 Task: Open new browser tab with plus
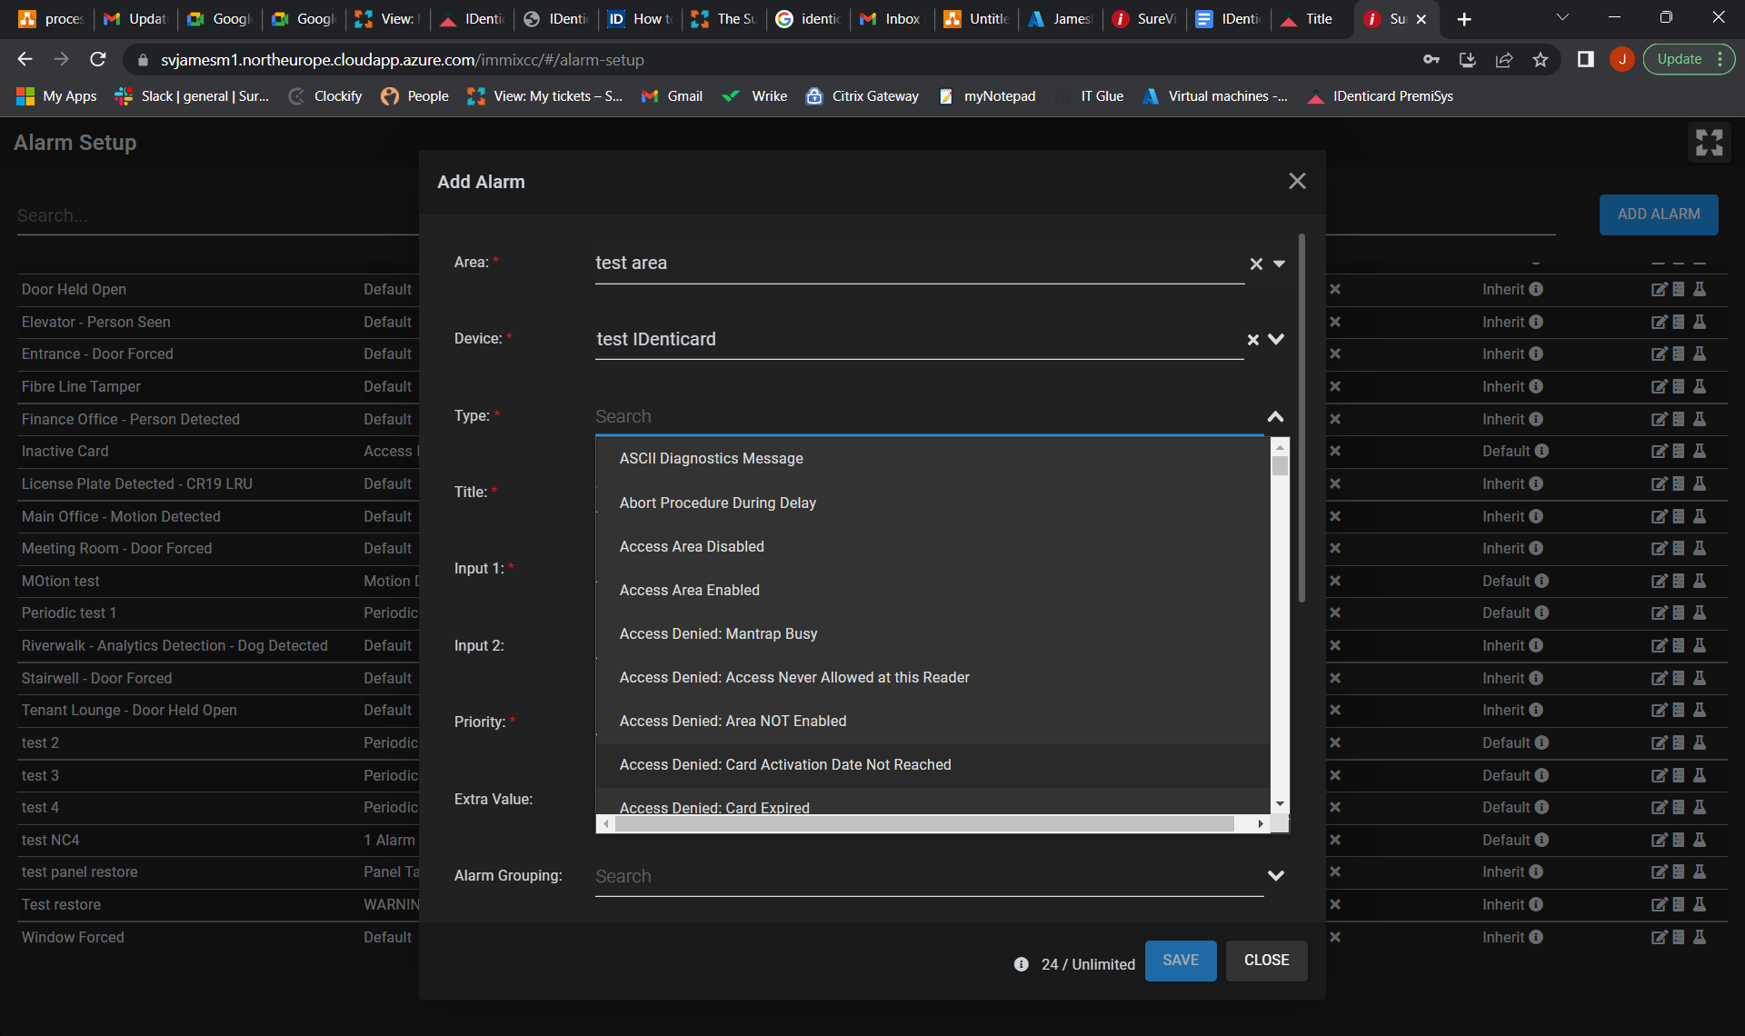[1464, 19]
